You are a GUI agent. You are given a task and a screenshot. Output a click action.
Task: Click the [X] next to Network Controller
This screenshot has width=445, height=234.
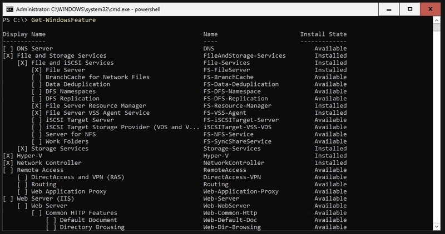point(8,163)
